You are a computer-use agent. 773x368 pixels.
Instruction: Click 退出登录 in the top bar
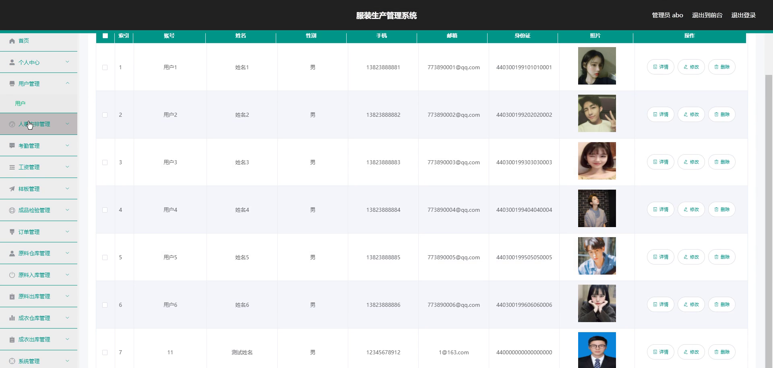pos(743,15)
